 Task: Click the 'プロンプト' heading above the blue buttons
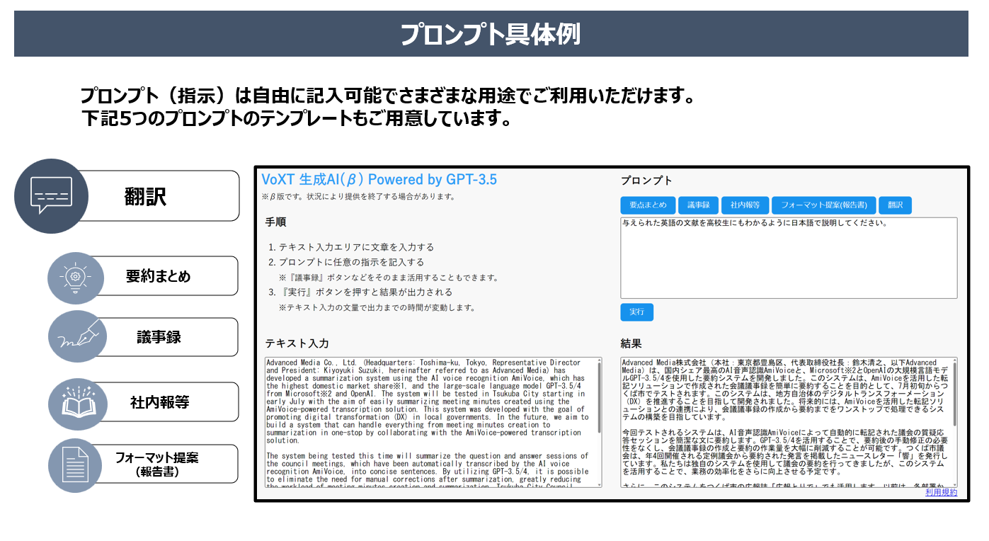pyautogui.click(x=646, y=181)
